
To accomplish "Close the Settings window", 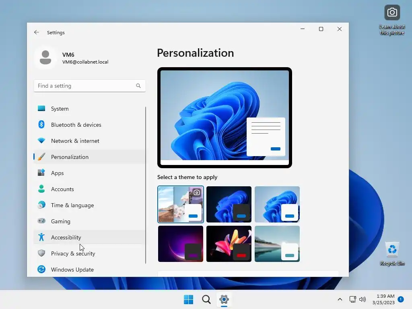I will point(340,29).
